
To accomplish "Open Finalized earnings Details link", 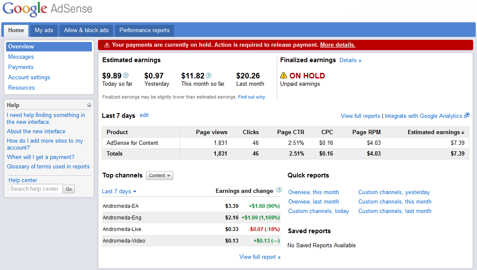I will click(x=351, y=60).
